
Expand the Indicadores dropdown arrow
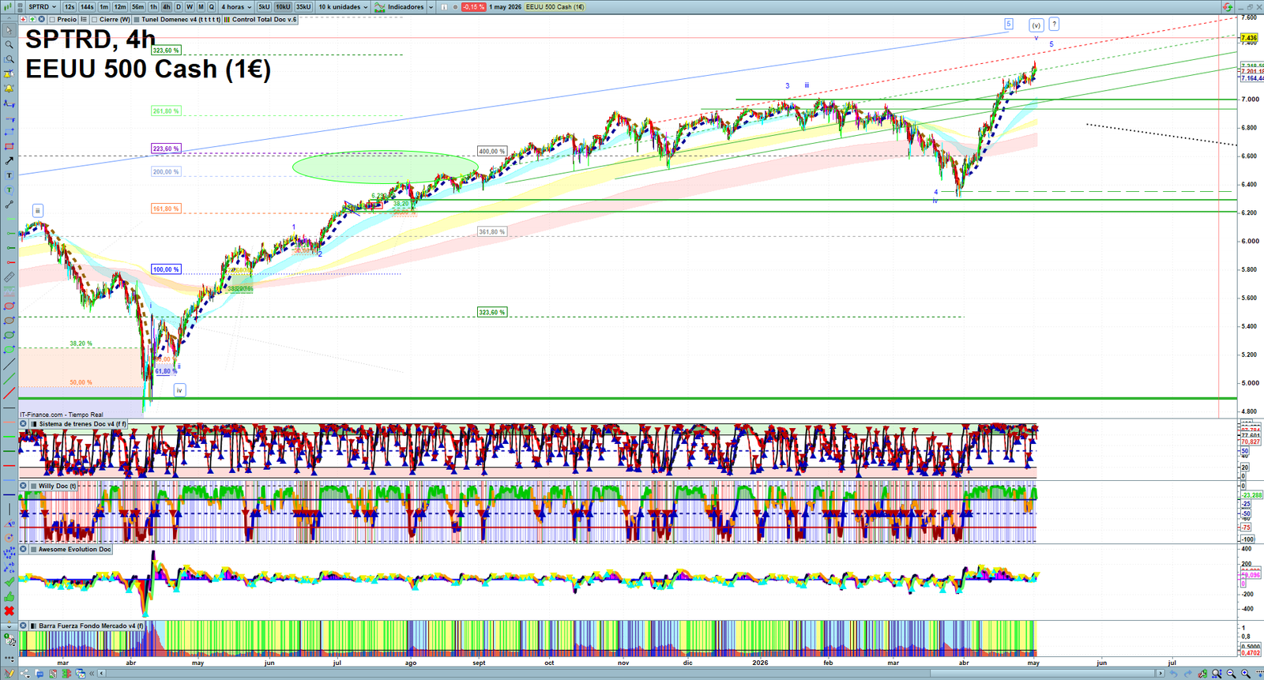click(431, 7)
